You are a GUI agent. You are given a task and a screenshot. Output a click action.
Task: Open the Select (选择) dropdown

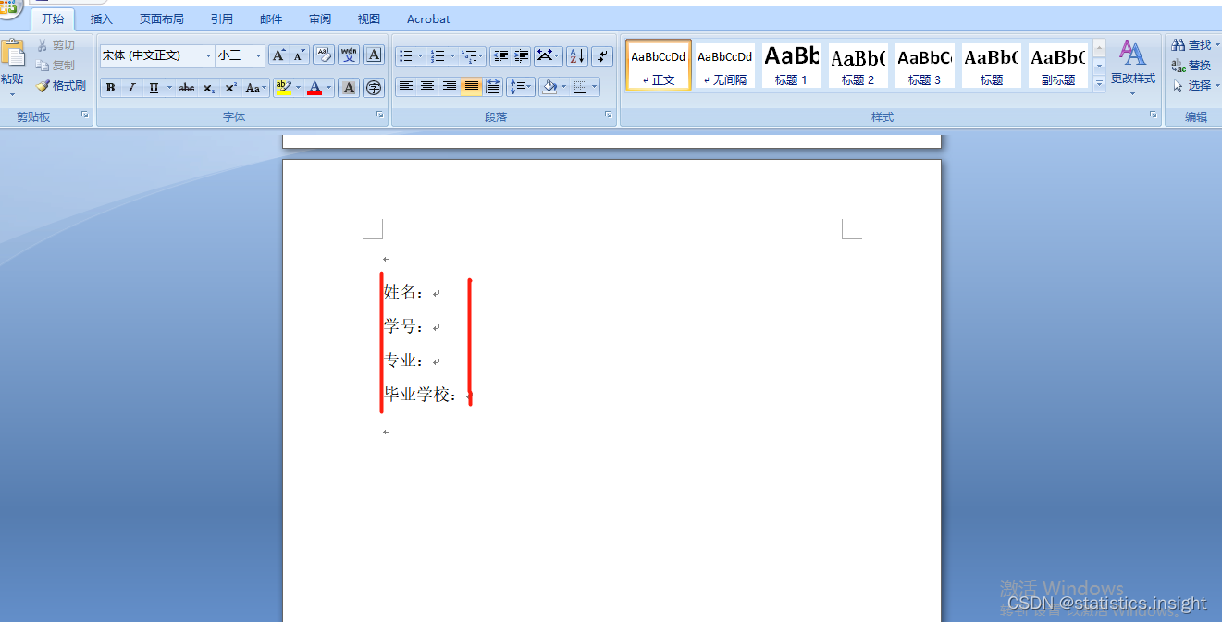coord(1196,86)
